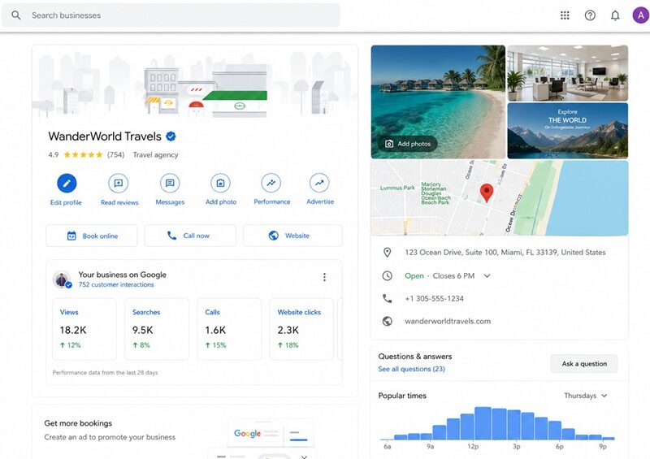Screen dimensions: 650x459
Task: Click the Call now button
Action: 190,236
